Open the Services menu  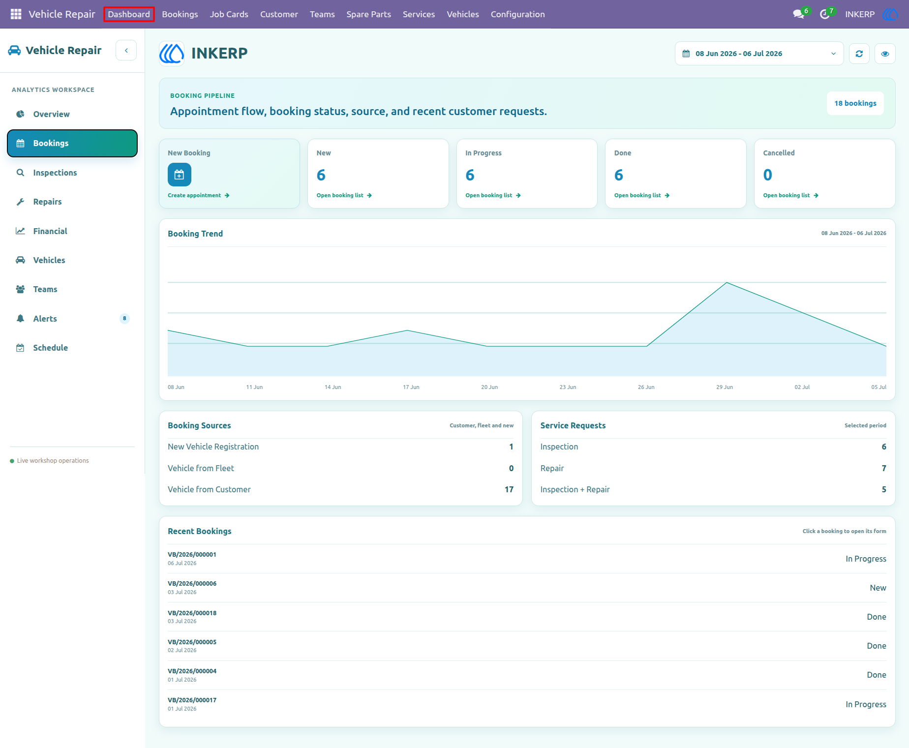click(419, 14)
